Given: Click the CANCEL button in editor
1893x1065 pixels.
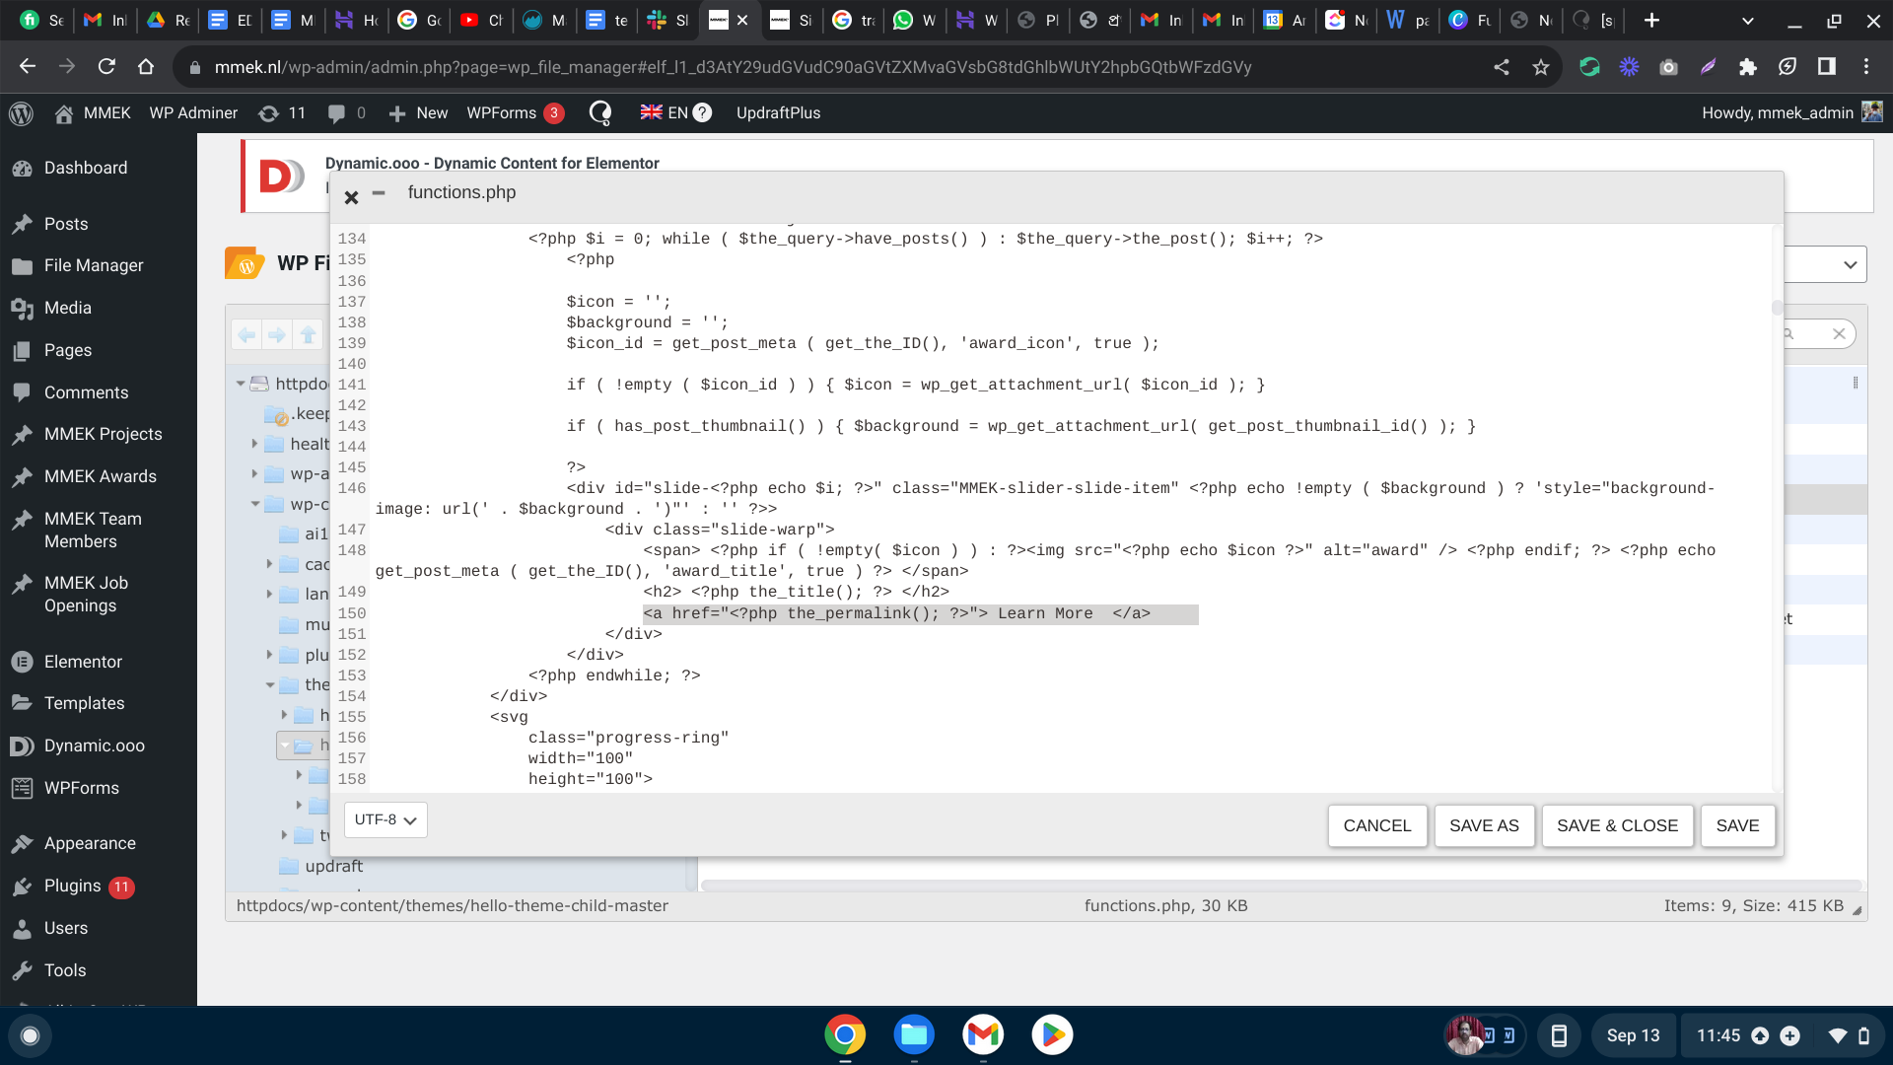Looking at the screenshot, I should pos(1377,825).
